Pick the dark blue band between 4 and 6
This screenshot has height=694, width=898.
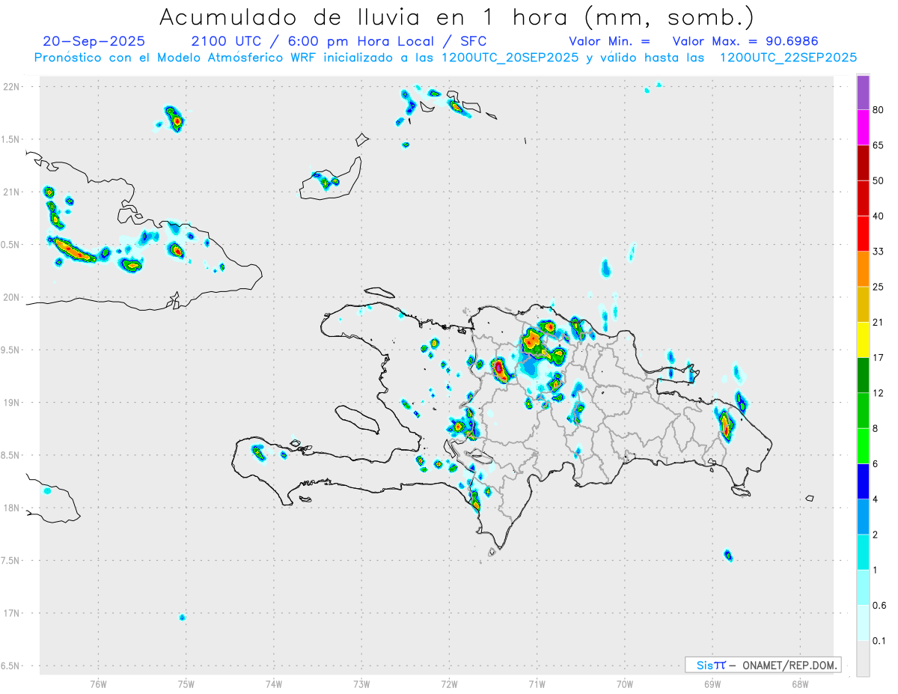863,481
